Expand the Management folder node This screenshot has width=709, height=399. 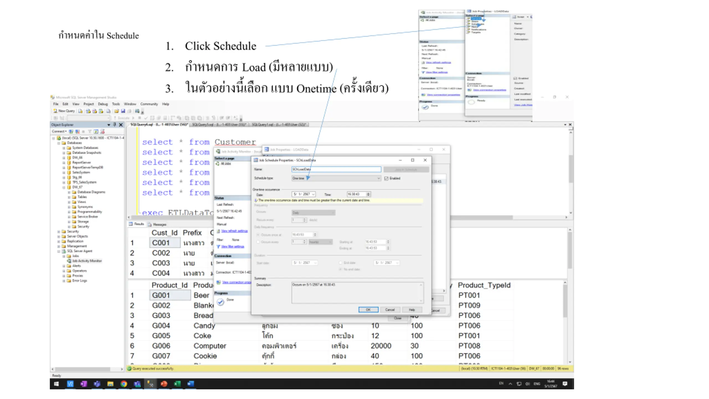[59, 246]
